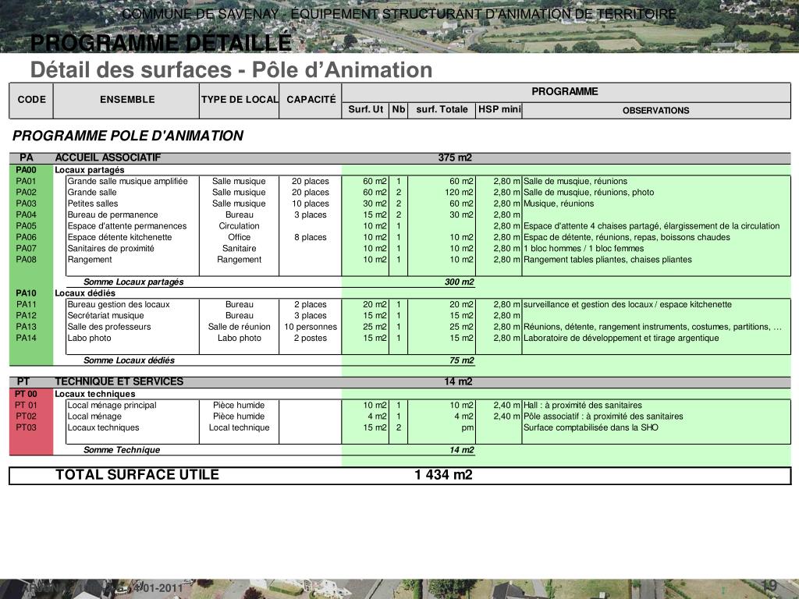Viewport: 799px width, 599px height.
Task: Click the '1 434 m2' grand total
Action: tap(443, 475)
